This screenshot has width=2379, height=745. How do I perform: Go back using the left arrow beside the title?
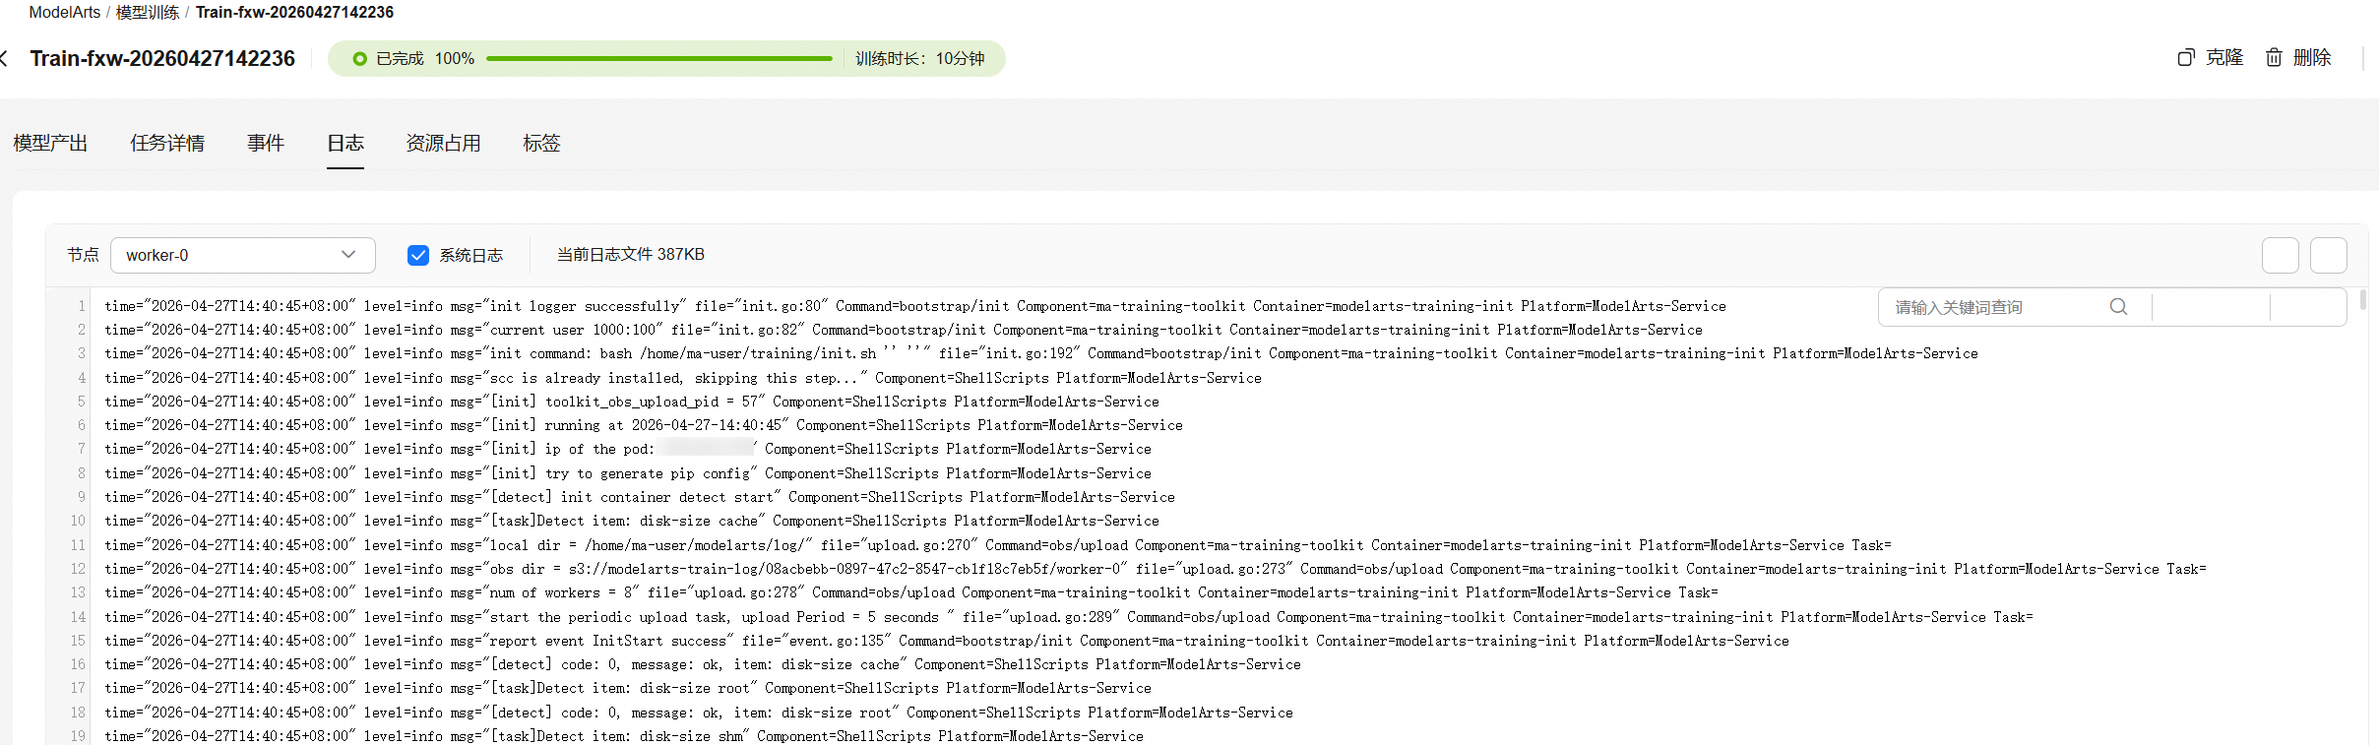pyautogui.click(x=5, y=59)
